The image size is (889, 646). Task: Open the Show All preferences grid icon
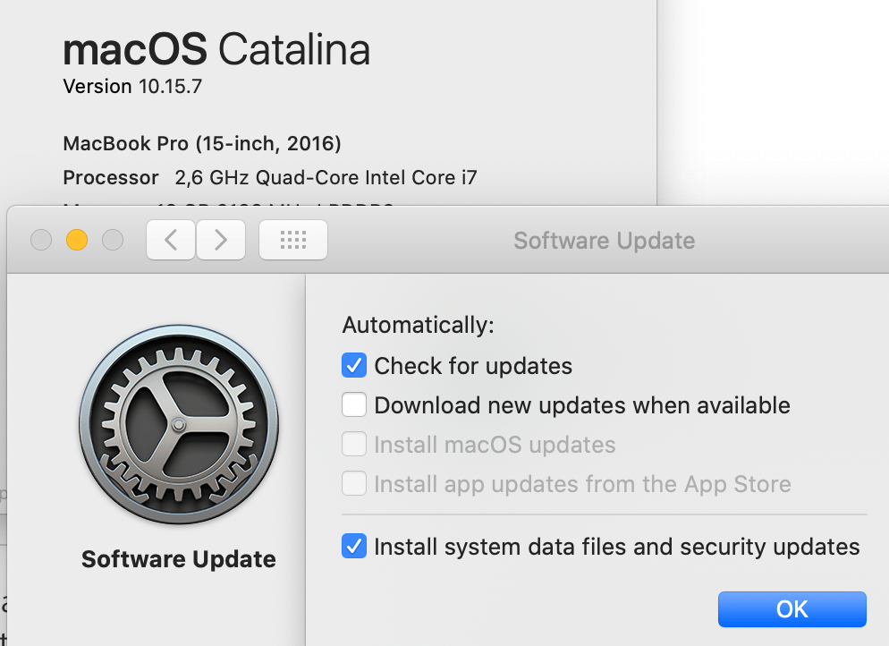[292, 240]
